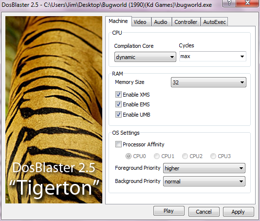Viewport: 260px width, 221px height.
Task: Click the help question mark title bar icon
Action: [229, 3]
